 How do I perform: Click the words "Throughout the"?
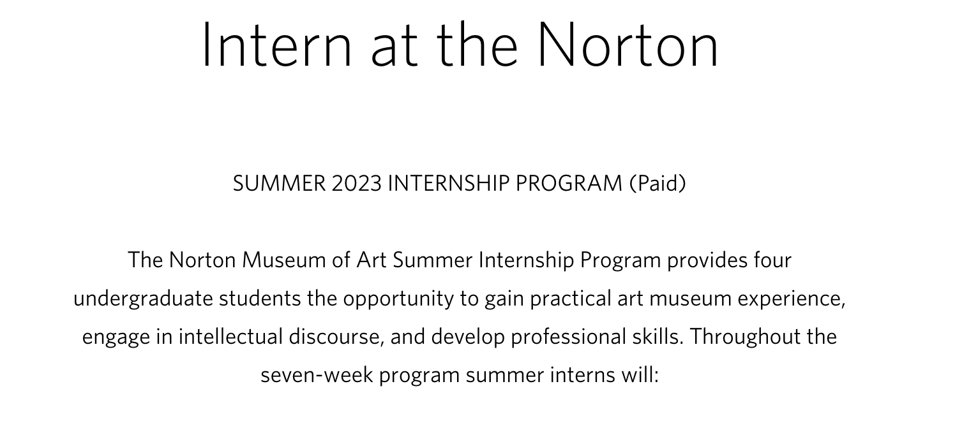pos(763,337)
